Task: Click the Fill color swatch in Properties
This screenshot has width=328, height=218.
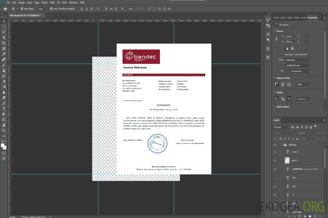Action: (287, 71)
